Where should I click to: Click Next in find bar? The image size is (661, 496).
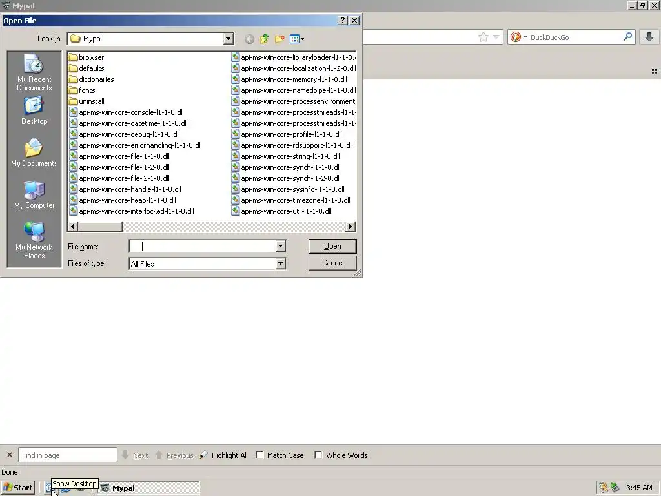click(136, 455)
